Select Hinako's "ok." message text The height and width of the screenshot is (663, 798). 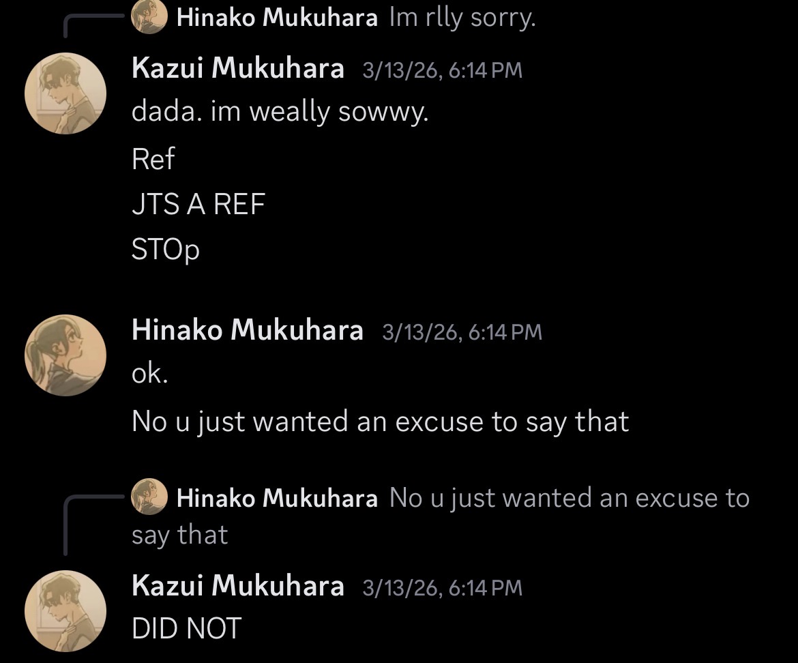pyautogui.click(x=149, y=374)
